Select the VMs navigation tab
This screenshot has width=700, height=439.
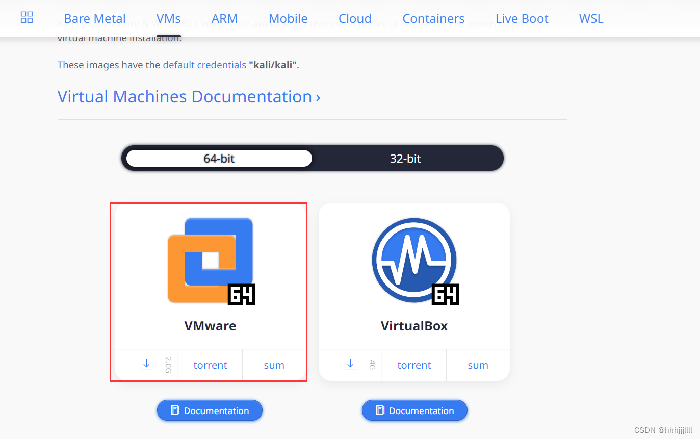coord(169,19)
